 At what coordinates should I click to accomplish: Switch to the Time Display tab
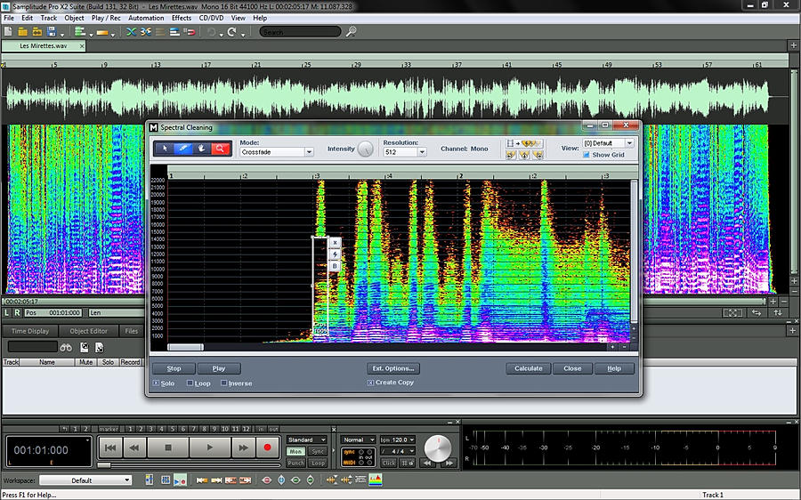click(x=30, y=331)
